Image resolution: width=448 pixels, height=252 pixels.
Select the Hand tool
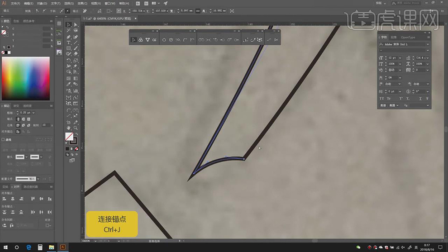[69, 128]
